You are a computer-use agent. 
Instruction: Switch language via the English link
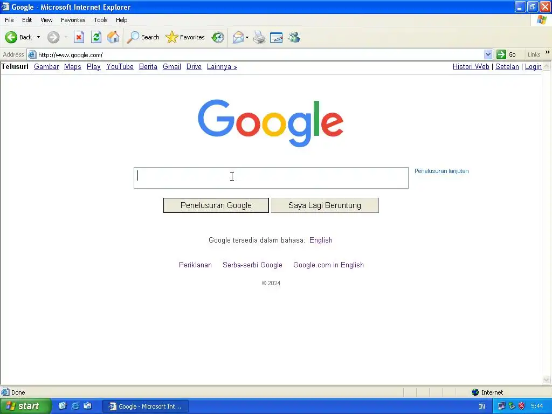tap(321, 240)
